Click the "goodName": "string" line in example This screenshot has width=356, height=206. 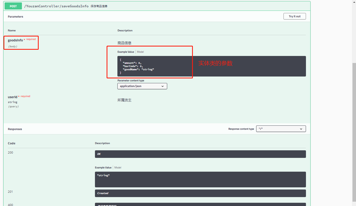pos(138,69)
